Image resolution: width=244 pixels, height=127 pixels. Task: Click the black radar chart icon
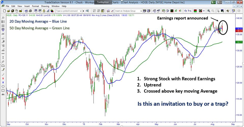tap(172, 11)
